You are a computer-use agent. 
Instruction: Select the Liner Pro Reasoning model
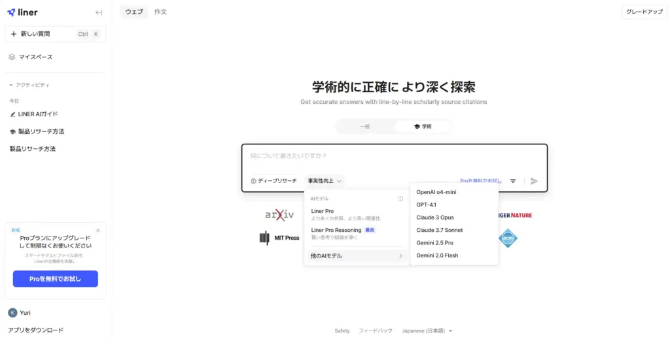click(x=357, y=233)
